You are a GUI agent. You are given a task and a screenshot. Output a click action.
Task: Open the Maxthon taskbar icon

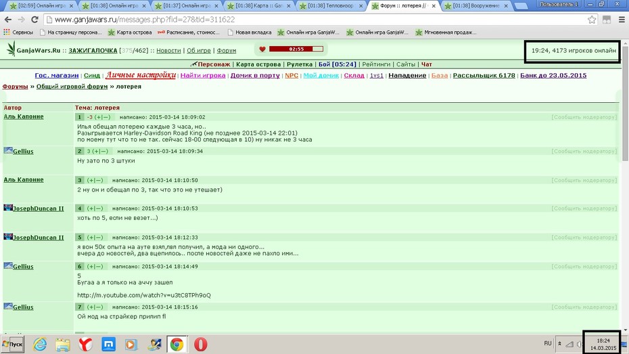(108, 345)
